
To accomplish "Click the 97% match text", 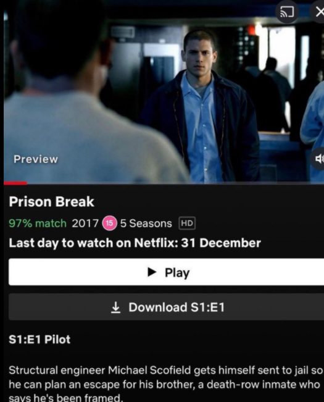I will point(38,224).
